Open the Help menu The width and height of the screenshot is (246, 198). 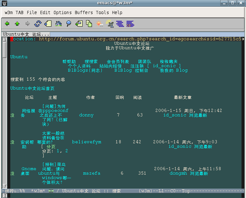pos(117,12)
